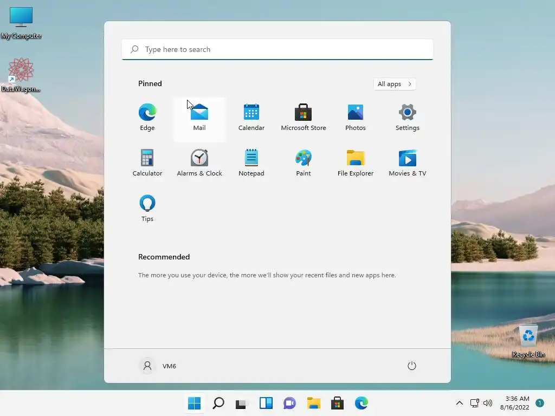The image size is (555, 416).
Task: Expand hidden system tray icons chevron
Action: (460, 403)
